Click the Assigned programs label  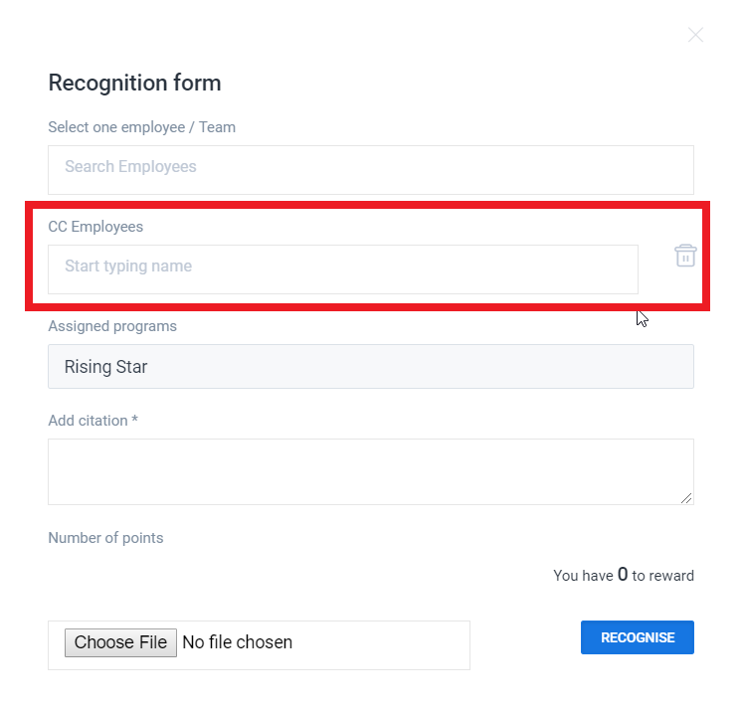[112, 326]
